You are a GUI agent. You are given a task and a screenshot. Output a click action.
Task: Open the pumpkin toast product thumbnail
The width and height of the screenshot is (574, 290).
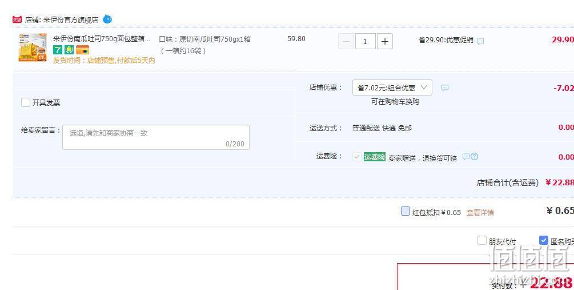click(33, 47)
